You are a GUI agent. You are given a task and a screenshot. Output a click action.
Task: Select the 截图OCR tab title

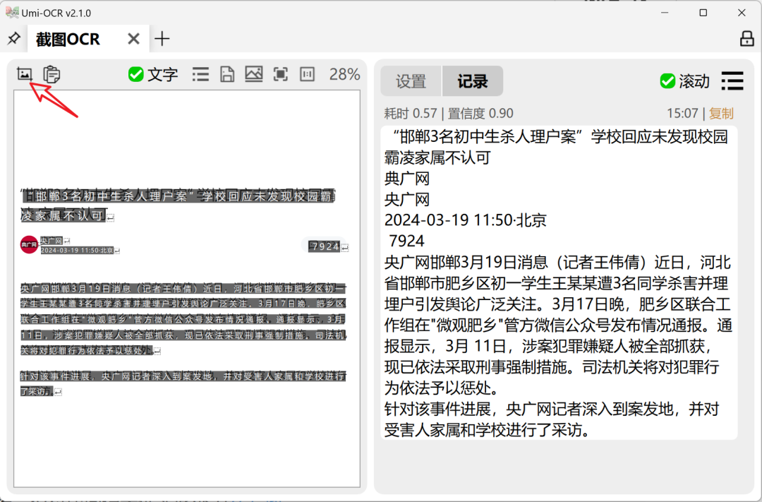pyautogui.click(x=68, y=39)
